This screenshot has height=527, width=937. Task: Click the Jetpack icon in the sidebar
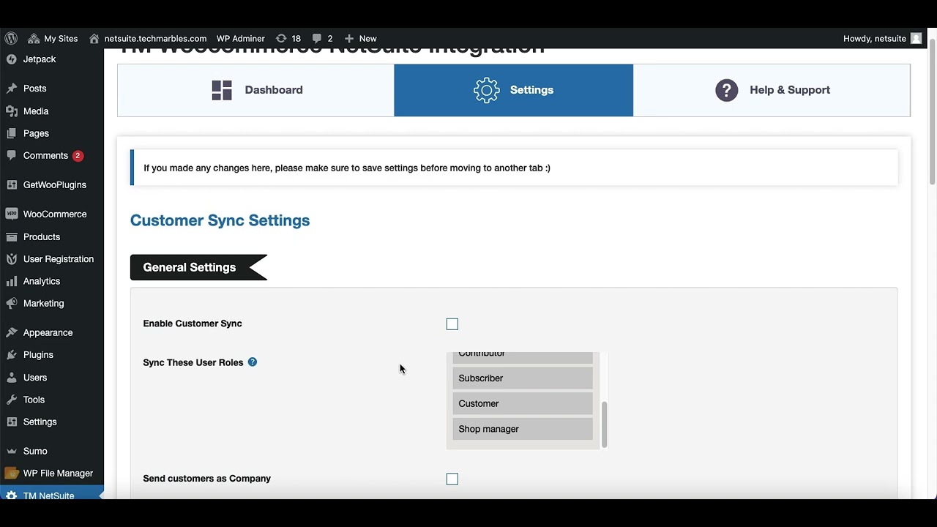[11, 59]
